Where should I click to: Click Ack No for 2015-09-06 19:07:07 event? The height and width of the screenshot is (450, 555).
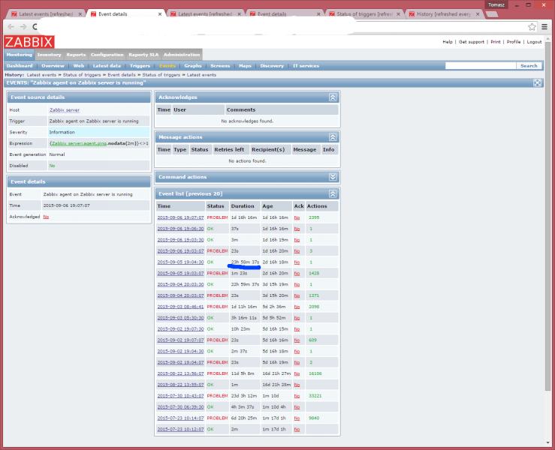click(297, 217)
